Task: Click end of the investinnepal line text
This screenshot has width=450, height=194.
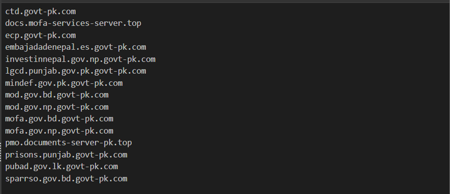Action: point(155,59)
